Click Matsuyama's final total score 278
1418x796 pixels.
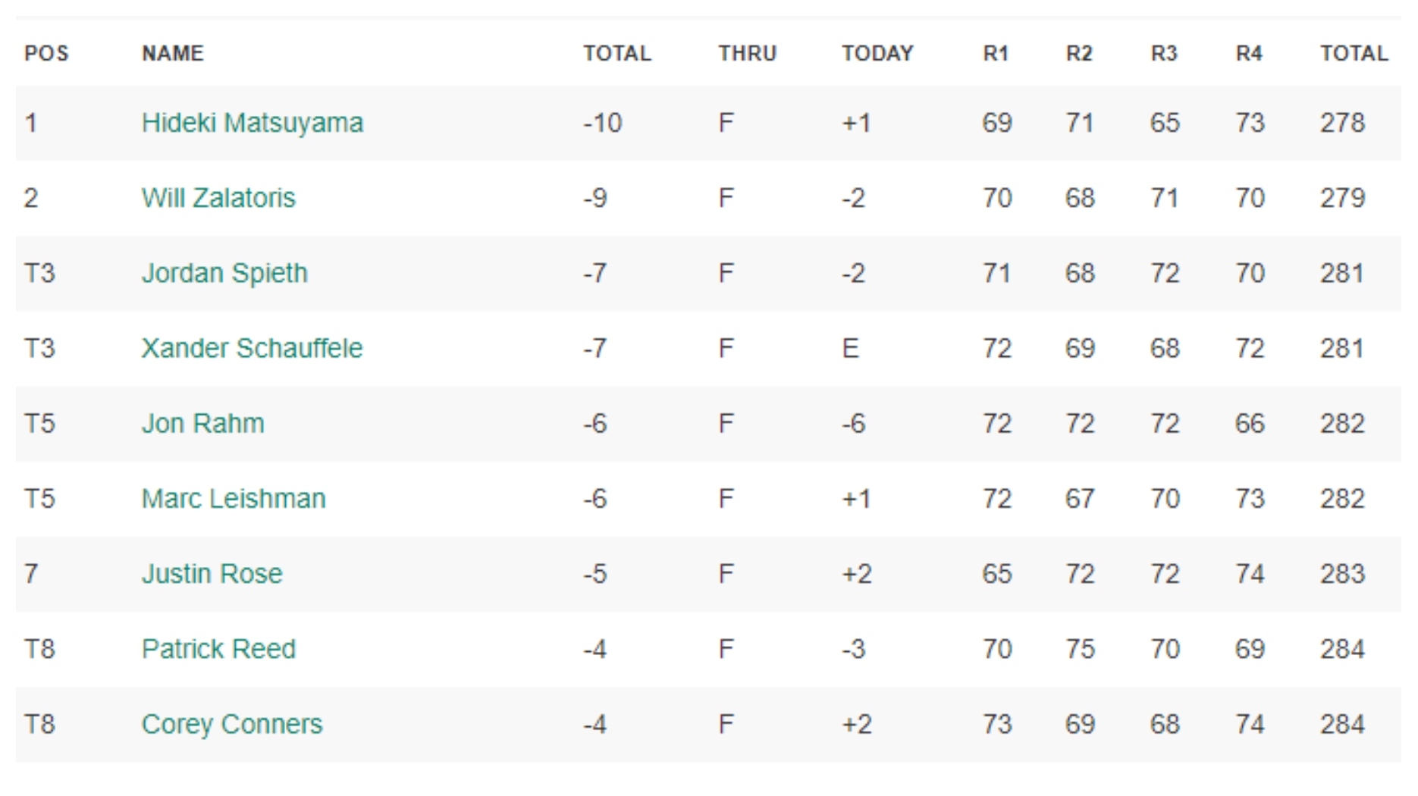[x=1342, y=123]
